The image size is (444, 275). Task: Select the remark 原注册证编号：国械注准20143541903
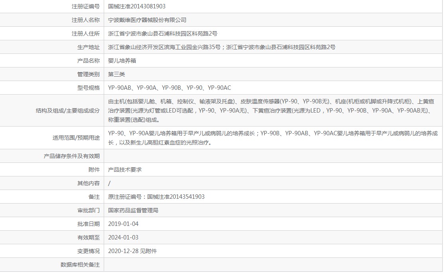156,197
